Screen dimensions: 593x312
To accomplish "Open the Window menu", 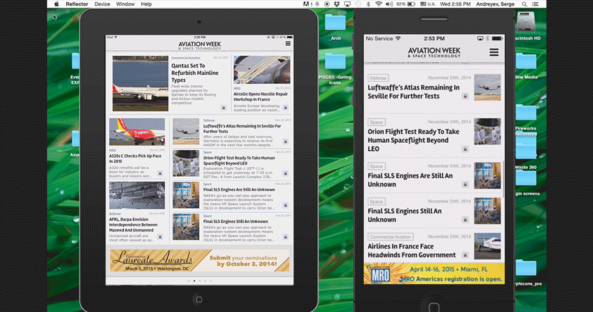I will coord(125,4).
